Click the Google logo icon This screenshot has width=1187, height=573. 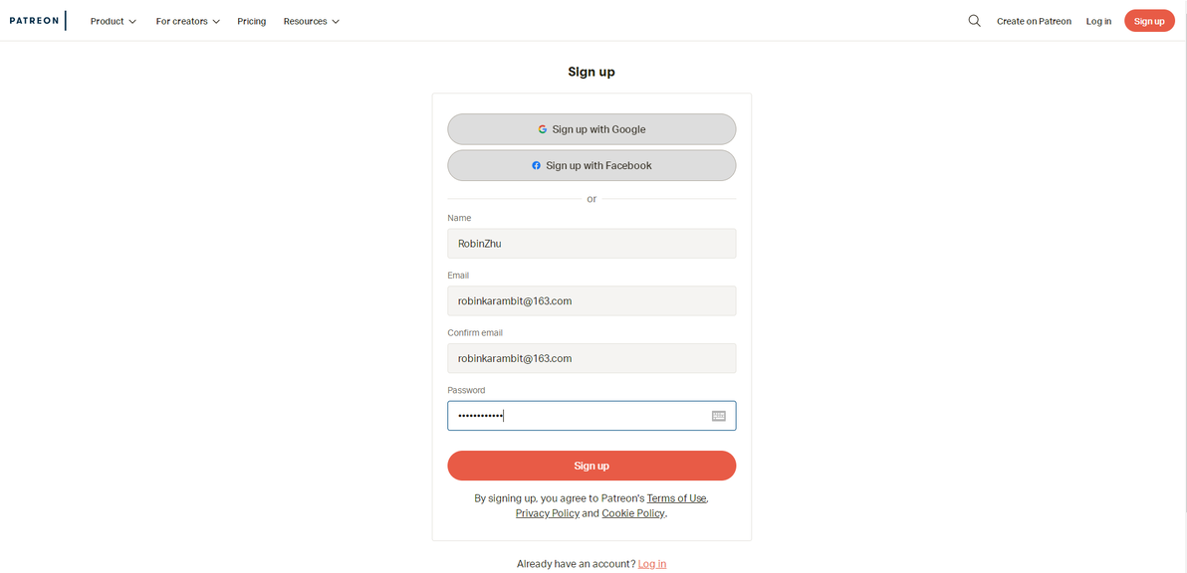pos(542,129)
